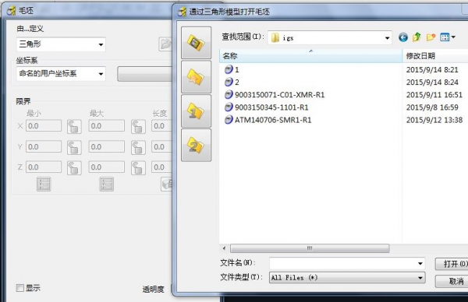Image resolution: width=468 pixels, height=302 pixels.
Task: Sort files by the 修改日期 column header
Action: [x=435, y=56]
